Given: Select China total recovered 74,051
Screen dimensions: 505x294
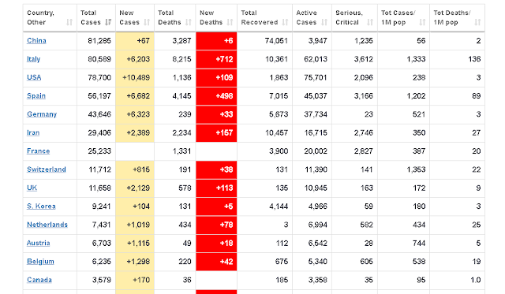Looking at the screenshot, I should 276,40.
